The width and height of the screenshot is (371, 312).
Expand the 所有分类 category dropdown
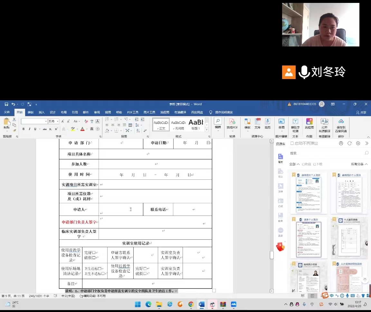[359, 164]
